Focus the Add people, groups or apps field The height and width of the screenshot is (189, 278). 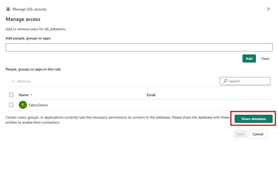coord(139,47)
